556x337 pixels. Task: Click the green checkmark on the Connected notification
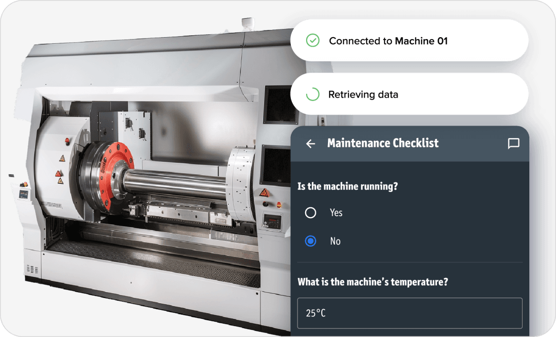312,40
